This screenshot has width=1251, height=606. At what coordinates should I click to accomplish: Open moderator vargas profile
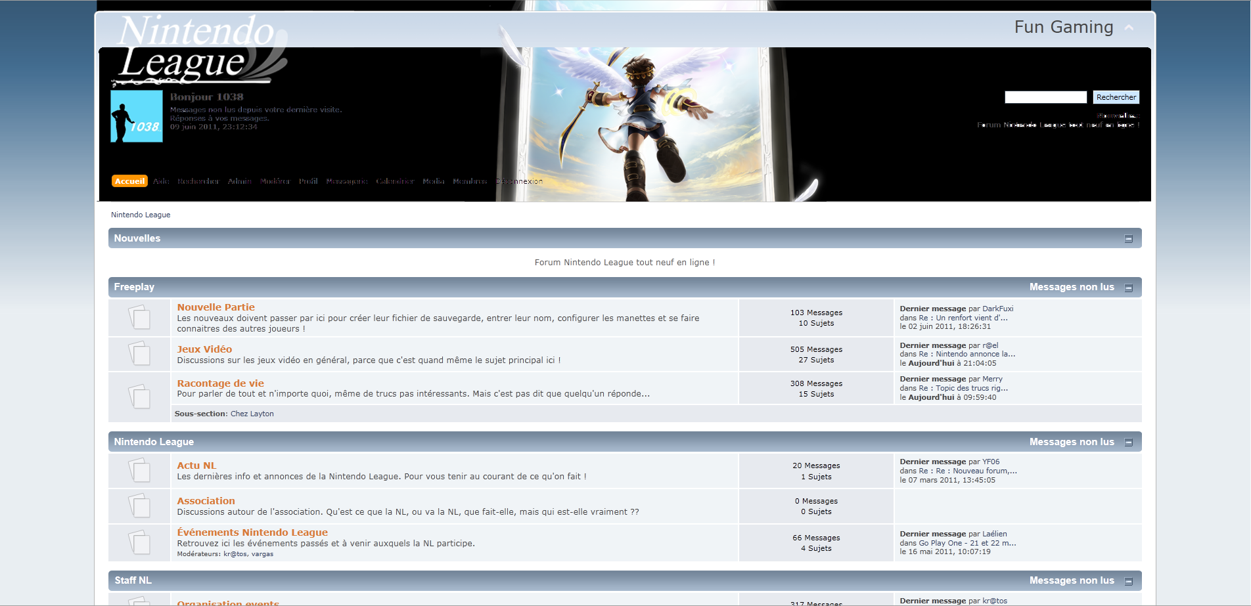pos(262,554)
